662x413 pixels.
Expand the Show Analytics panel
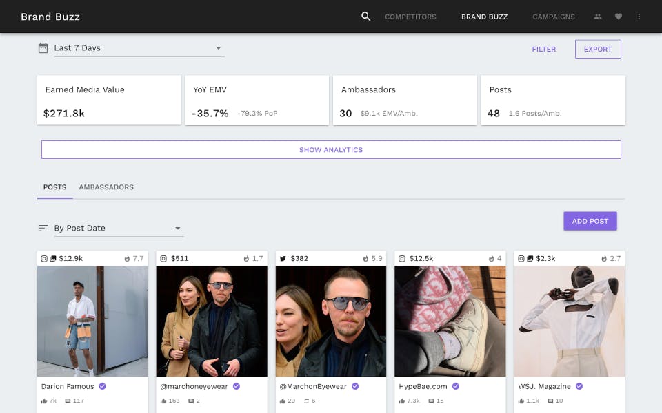point(331,150)
